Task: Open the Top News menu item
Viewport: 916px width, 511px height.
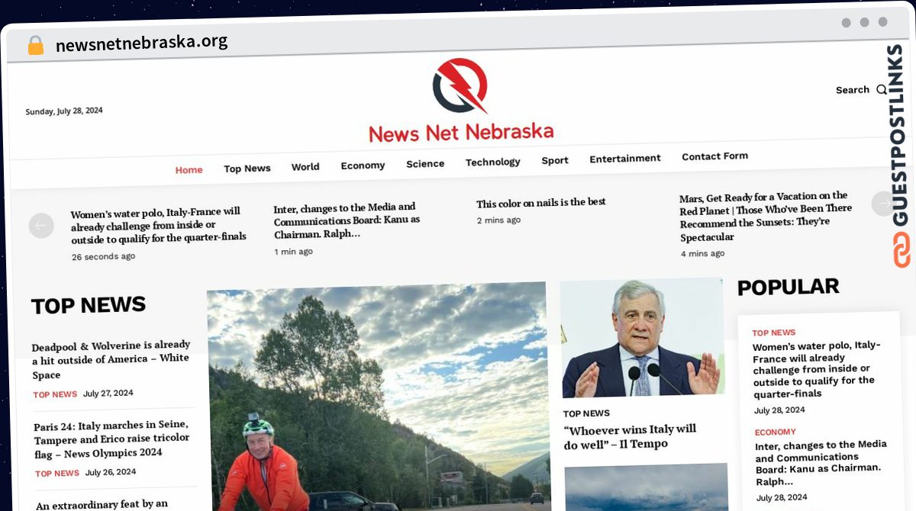Action: pyautogui.click(x=247, y=169)
